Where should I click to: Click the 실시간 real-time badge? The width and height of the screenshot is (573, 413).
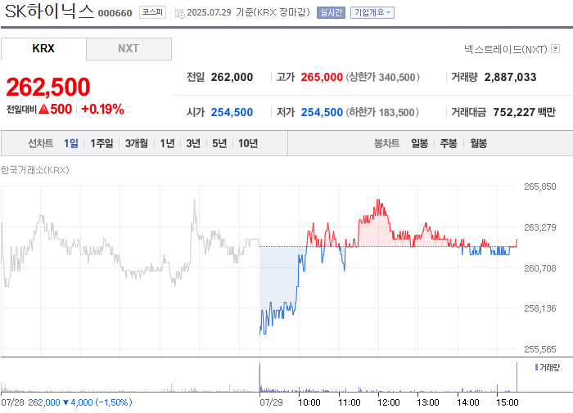[331, 13]
